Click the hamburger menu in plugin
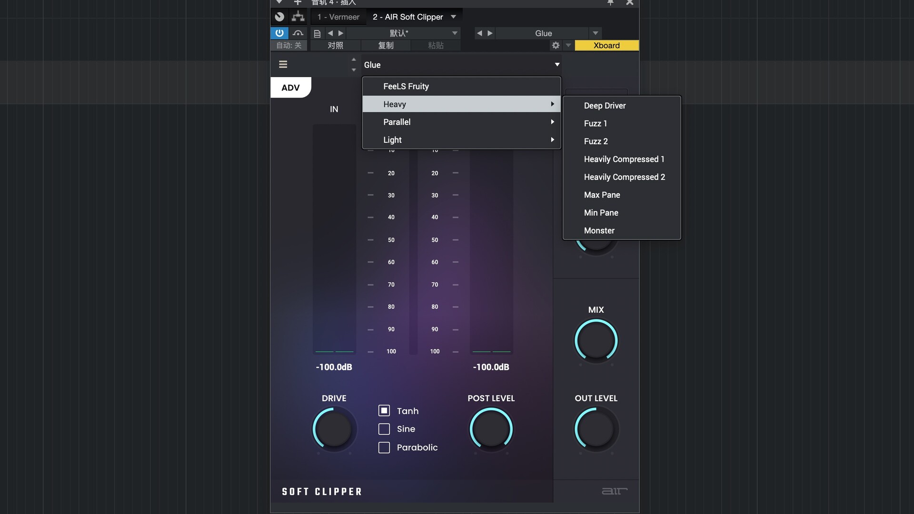Viewport: 914px width, 514px height. tap(283, 64)
